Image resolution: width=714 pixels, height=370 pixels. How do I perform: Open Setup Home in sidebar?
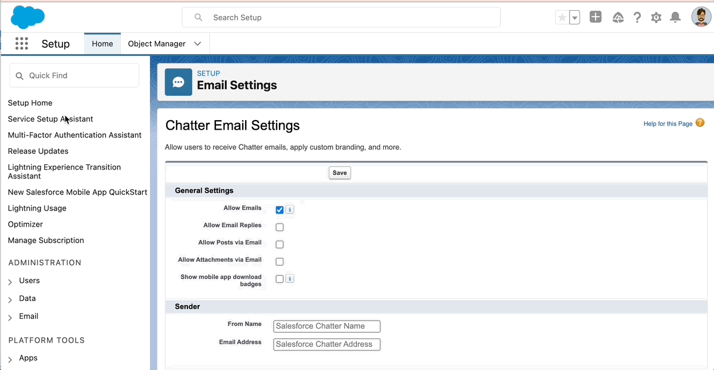pyautogui.click(x=30, y=103)
